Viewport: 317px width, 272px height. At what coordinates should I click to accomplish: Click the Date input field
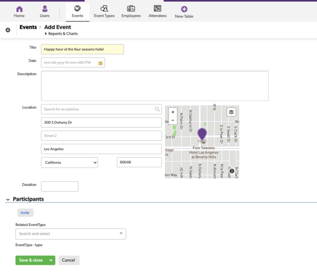(x=73, y=63)
